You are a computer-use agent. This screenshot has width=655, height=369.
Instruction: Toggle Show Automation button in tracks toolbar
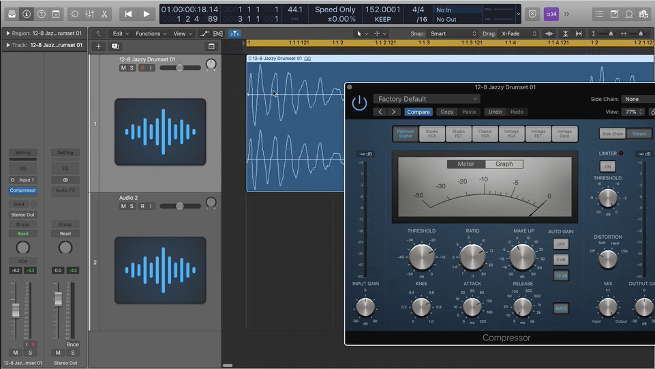(204, 33)
